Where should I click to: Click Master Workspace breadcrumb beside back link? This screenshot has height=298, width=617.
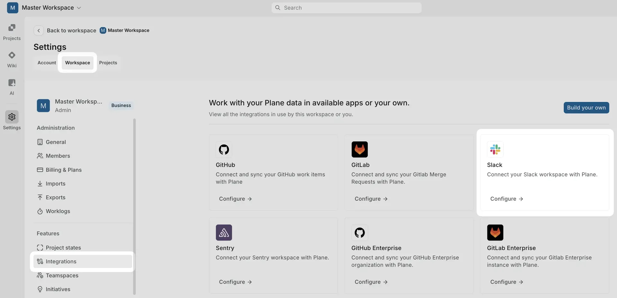pyautogui.click(x=124, y=30)
